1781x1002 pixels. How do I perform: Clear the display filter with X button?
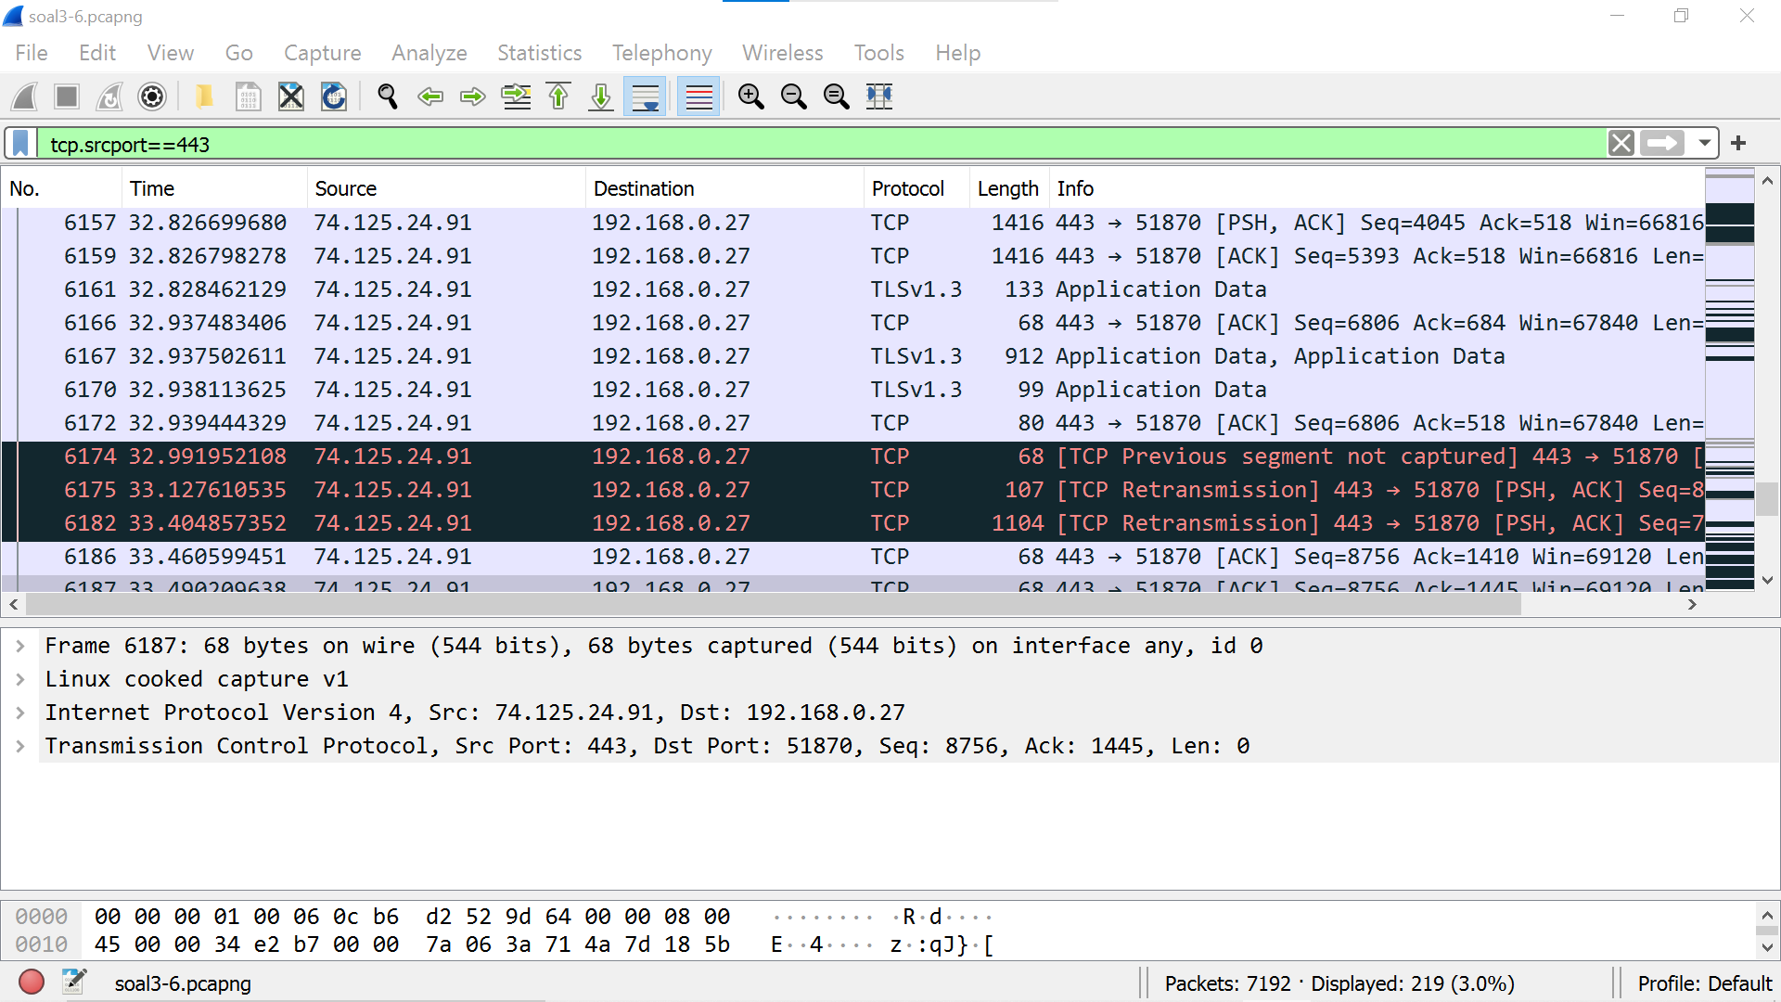(x=1621, y=144)
